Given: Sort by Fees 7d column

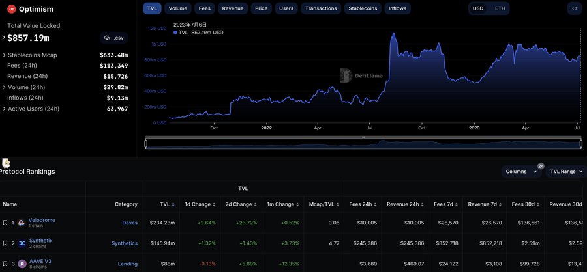Looking at the screenshot, I should click(457, 204).
